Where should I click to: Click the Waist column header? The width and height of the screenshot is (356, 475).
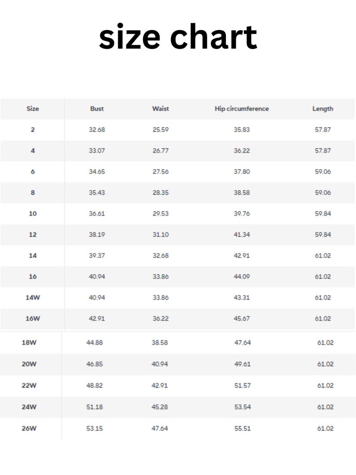coord(161,109)
